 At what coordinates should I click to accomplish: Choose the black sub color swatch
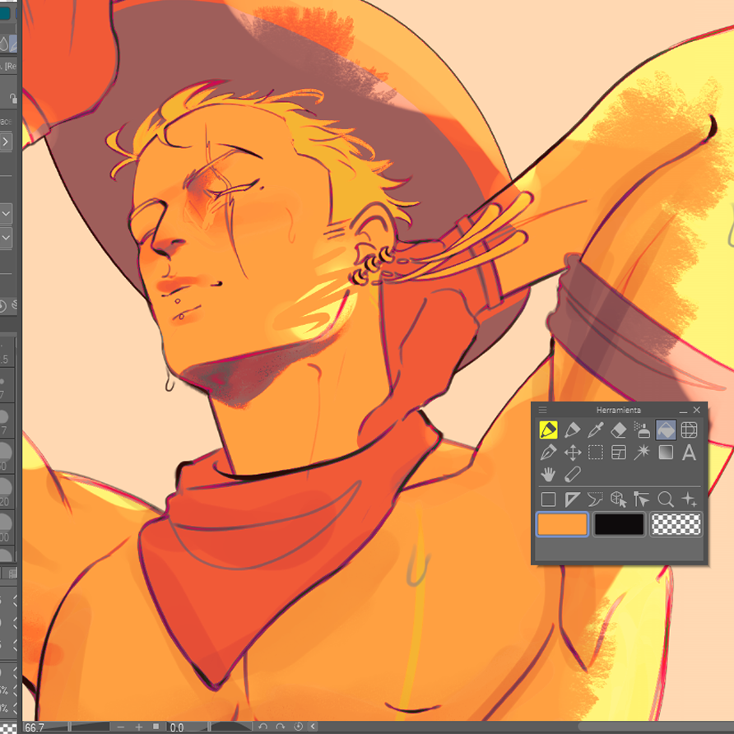coord(619,524)
